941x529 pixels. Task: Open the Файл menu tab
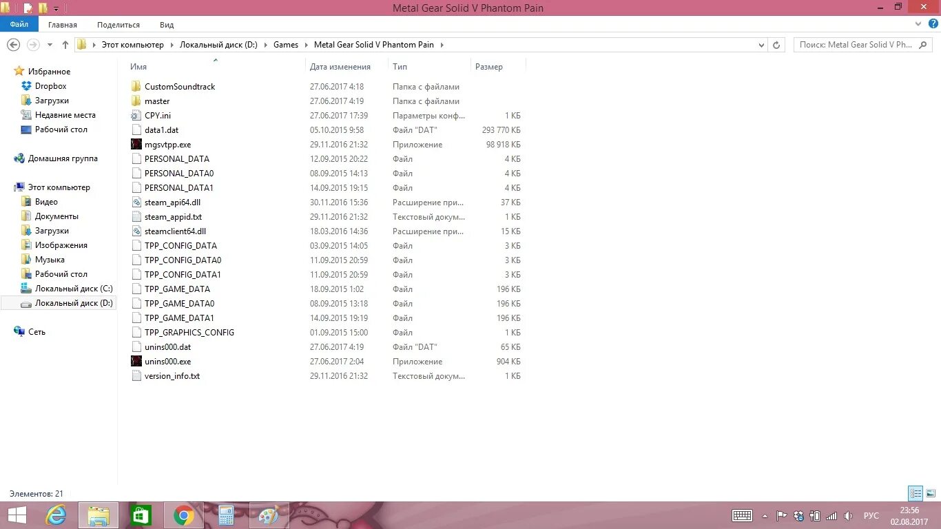click(x=19, y=24)
